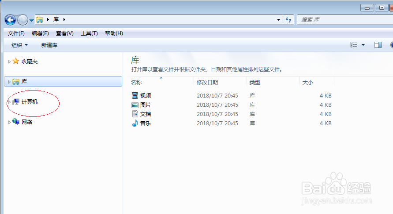Image resolution: width=393 pixels, height=214 pixels.
Task: Minimize the Explorer window
Action: click(x=367, y=8)
